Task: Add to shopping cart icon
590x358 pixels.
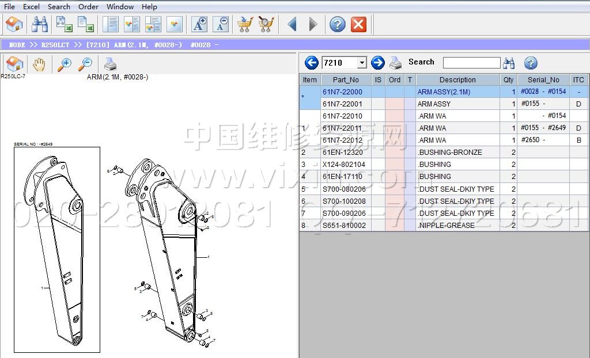Action: point(245,24)
